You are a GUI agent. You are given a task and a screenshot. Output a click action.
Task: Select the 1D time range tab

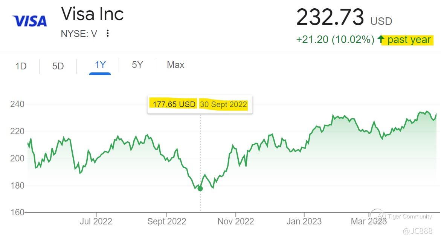pos(21,66)
